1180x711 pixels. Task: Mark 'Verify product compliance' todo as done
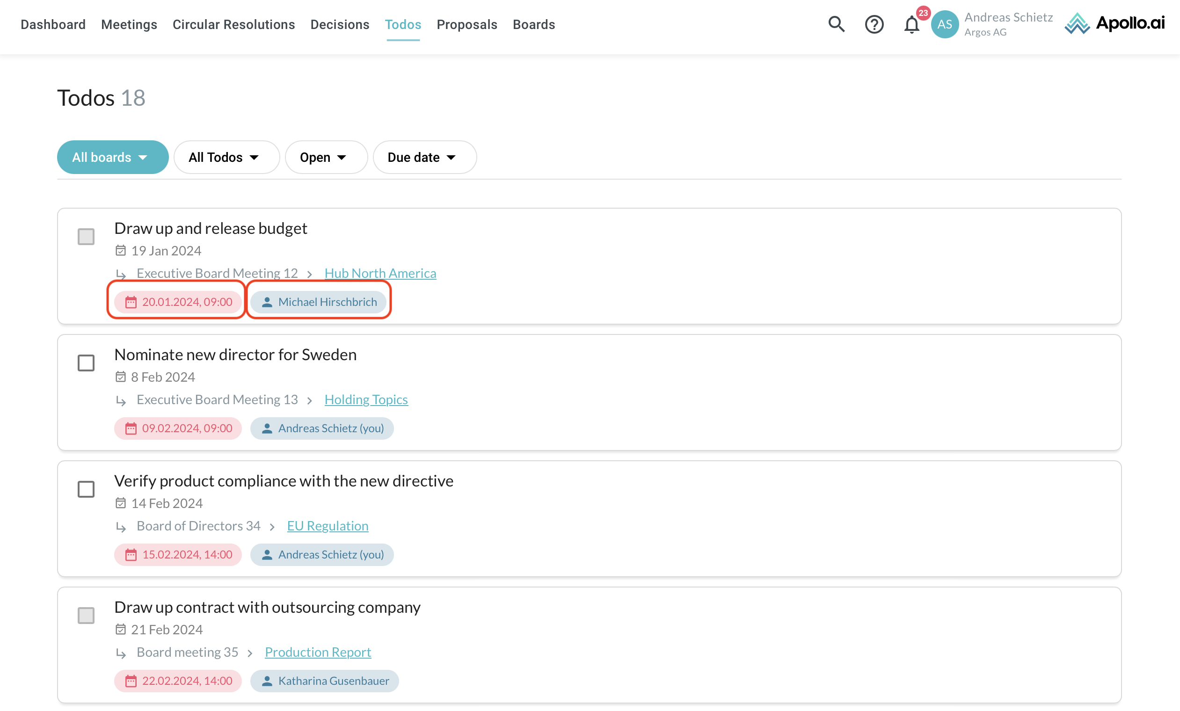tap(86, 489)
